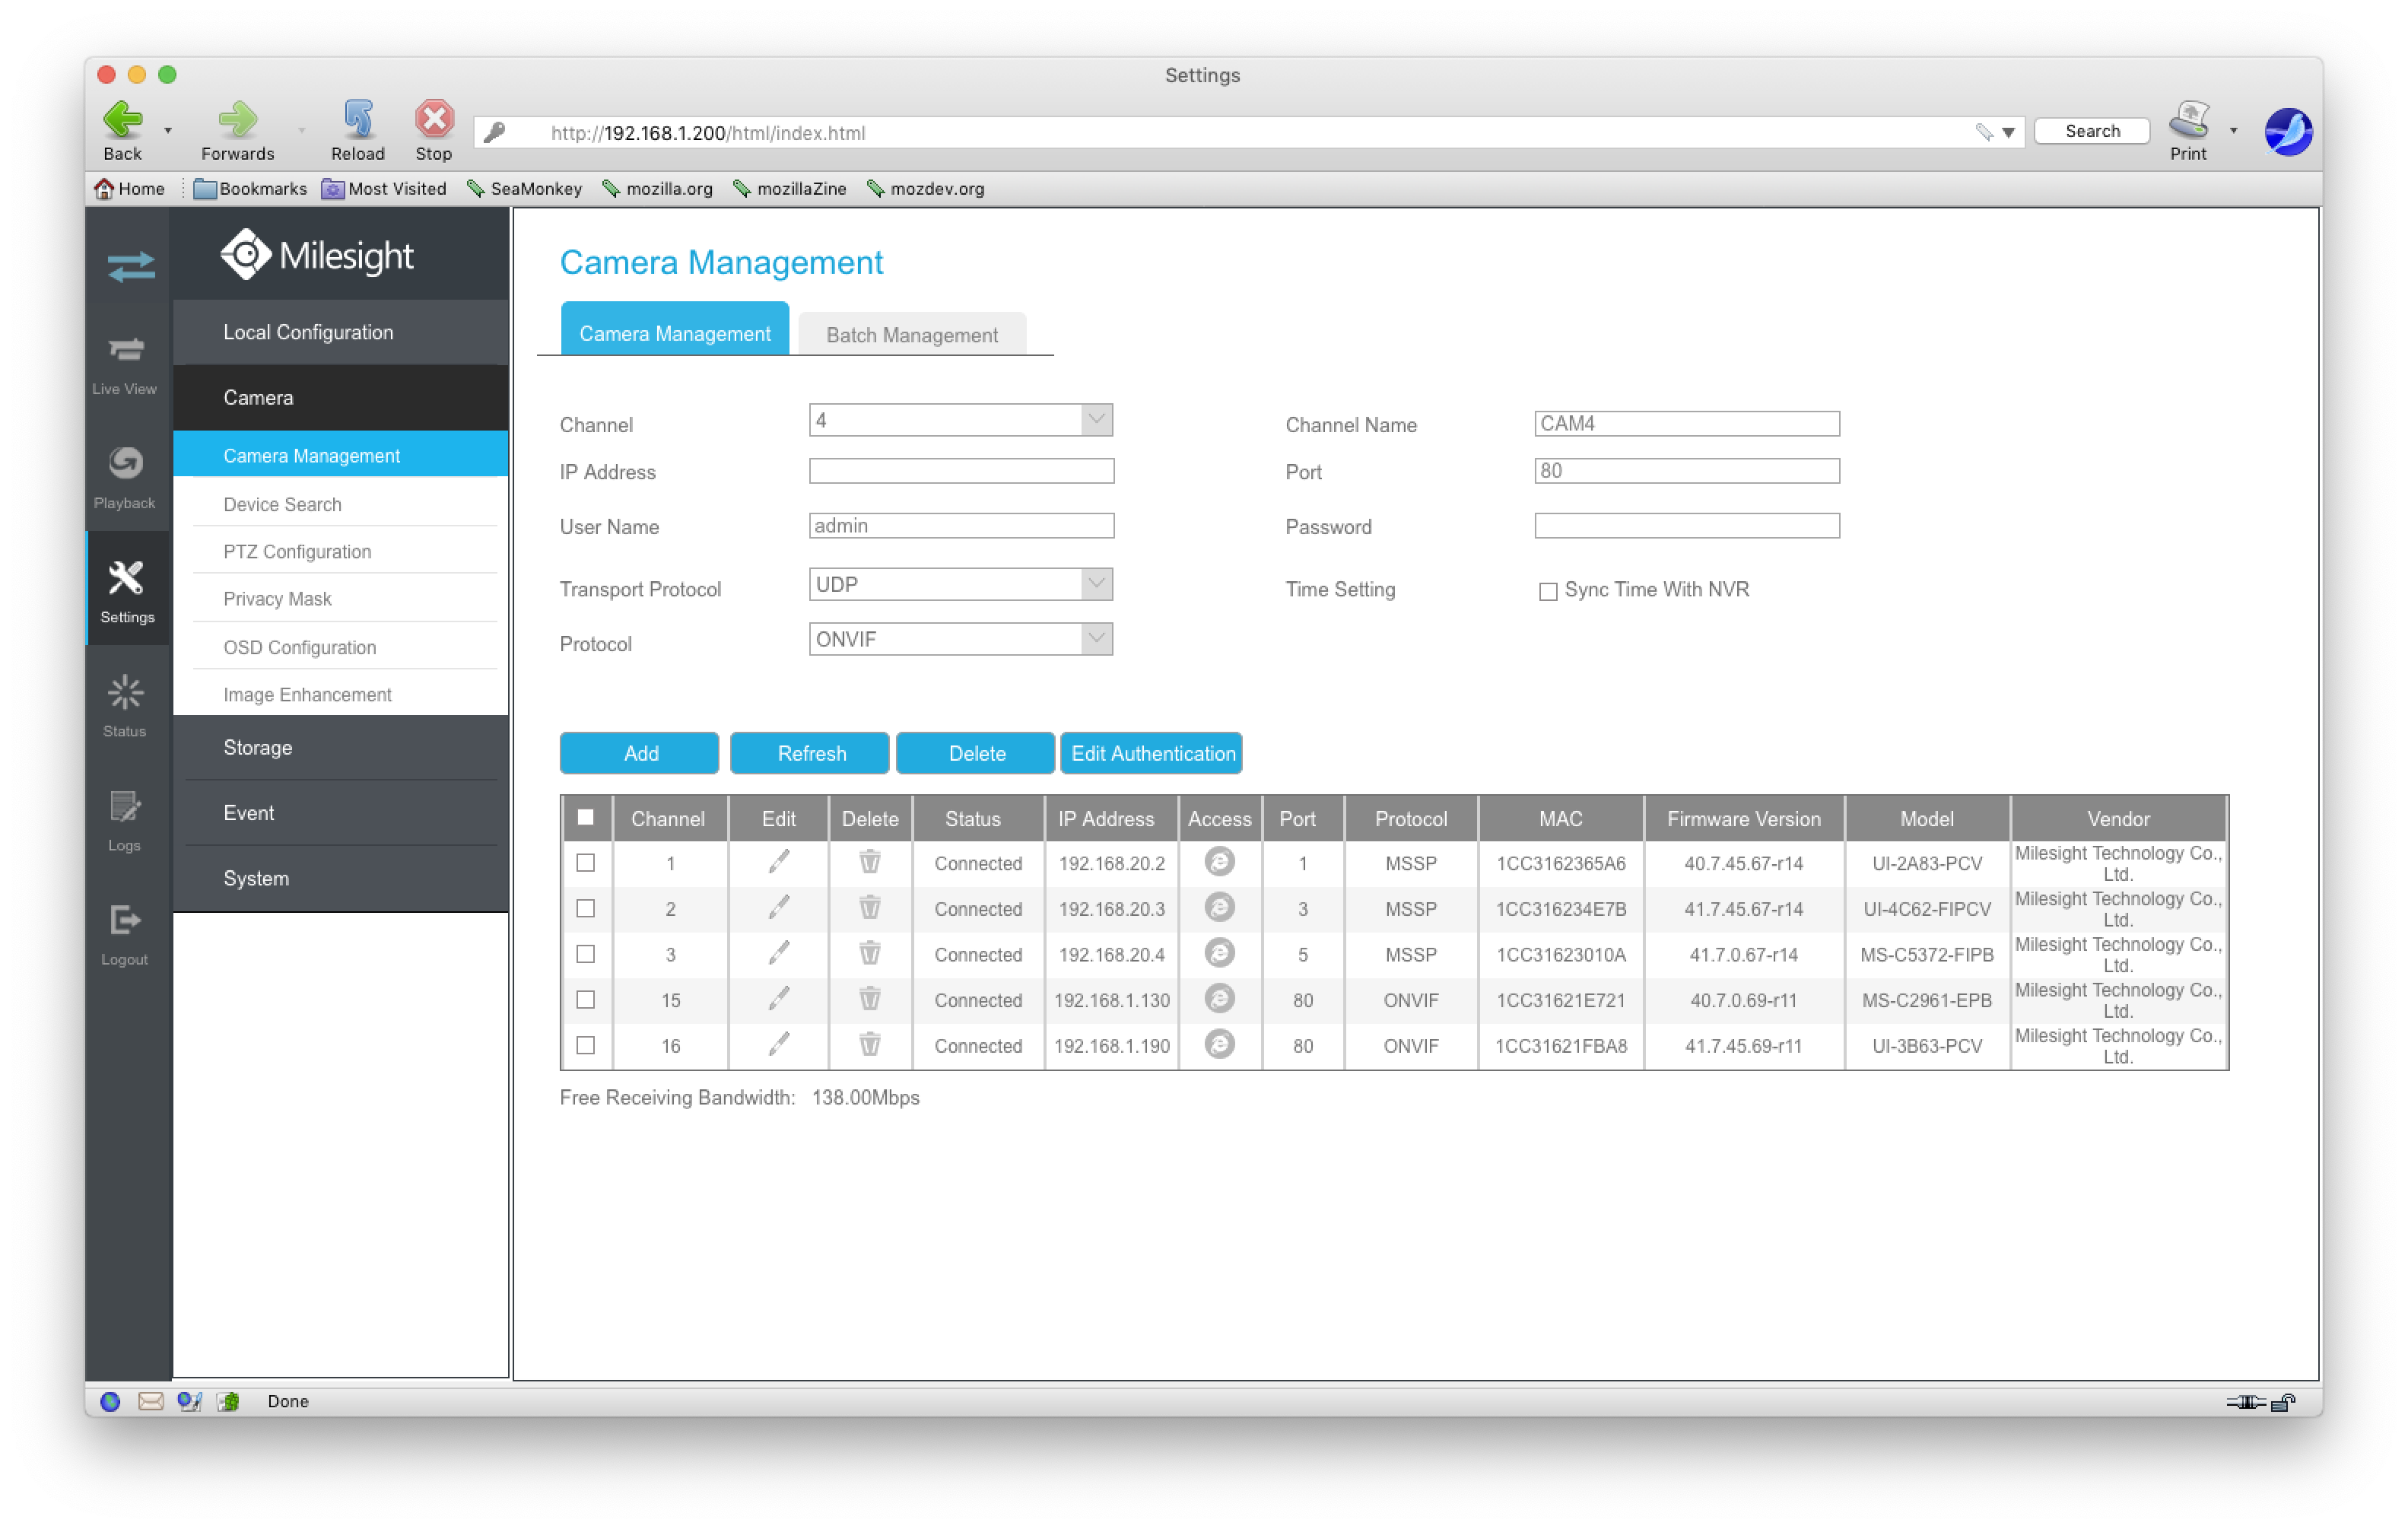Open Device Search in the Camera menu

click(x=283, y=504)
